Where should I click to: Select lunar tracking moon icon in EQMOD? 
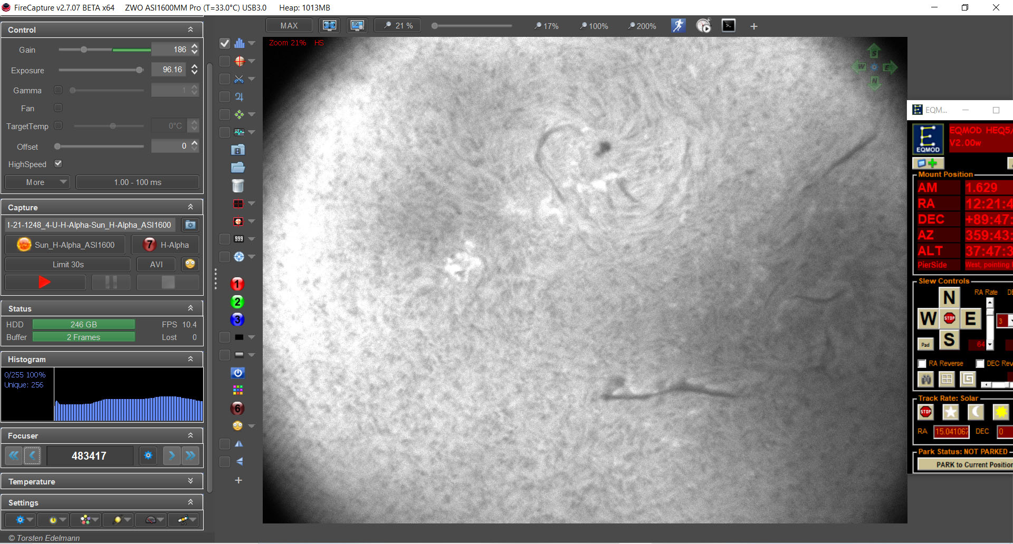click(976, 412)
